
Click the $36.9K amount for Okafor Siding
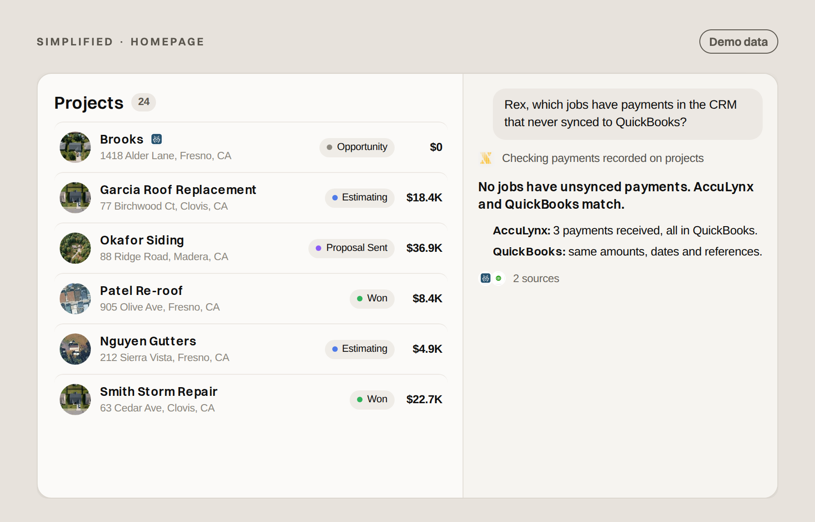coord(424,248)
